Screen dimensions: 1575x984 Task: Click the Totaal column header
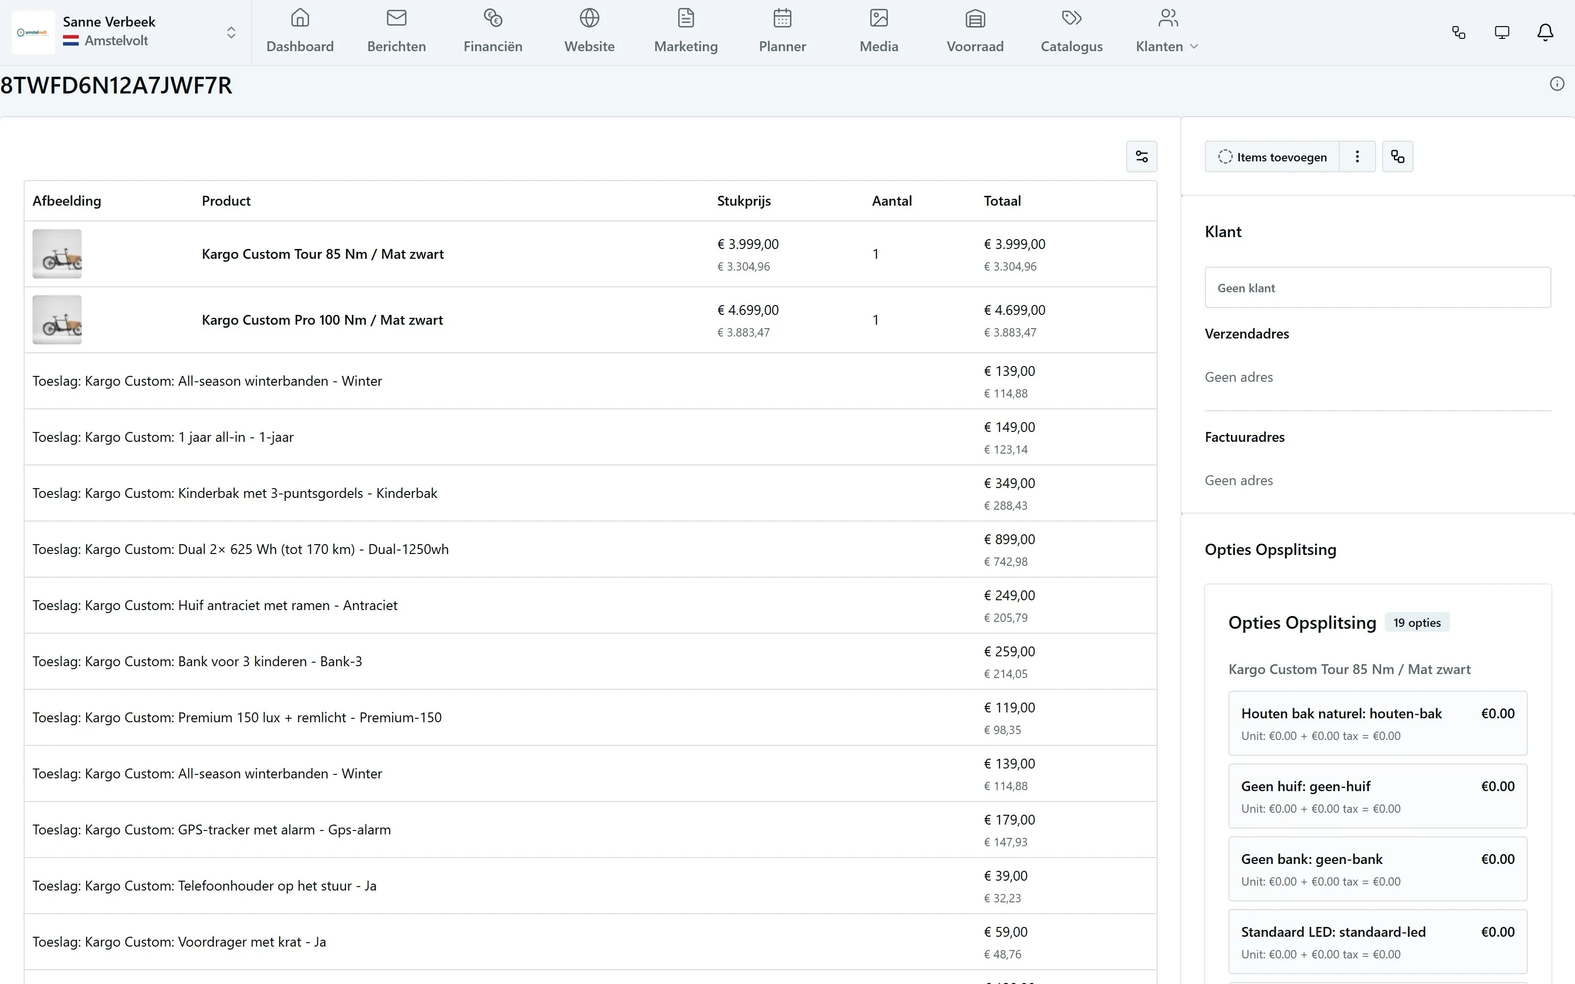tap(1002, 201)
